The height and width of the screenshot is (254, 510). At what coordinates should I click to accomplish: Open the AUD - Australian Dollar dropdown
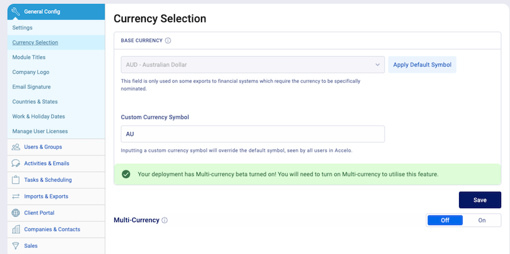pos(253,65)
